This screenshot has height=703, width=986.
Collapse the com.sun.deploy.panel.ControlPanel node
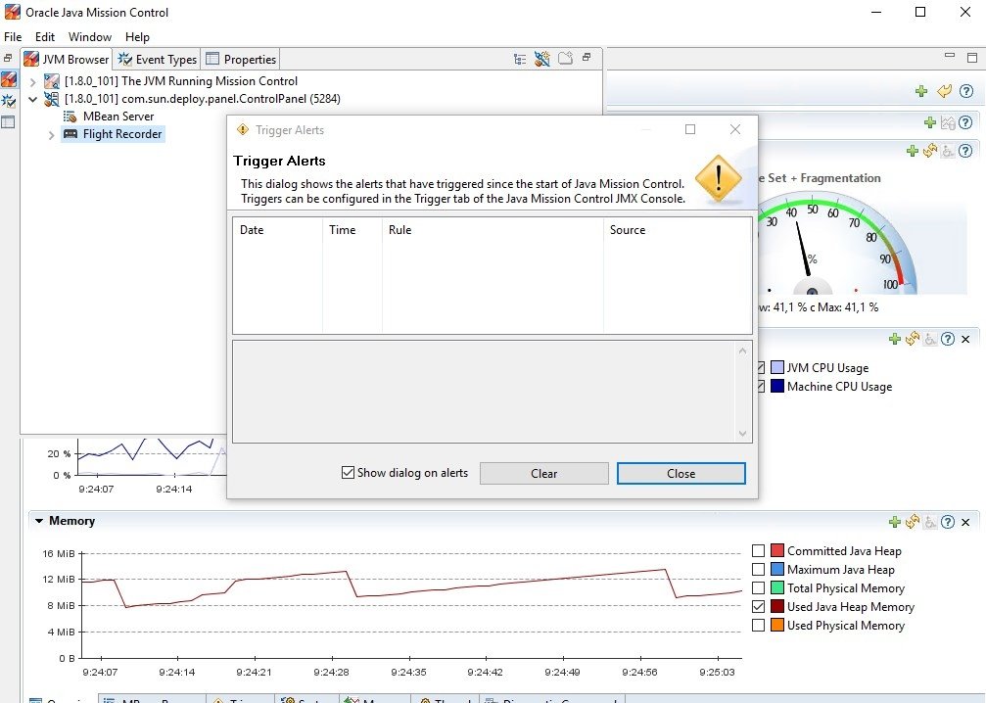coord(32,99)
